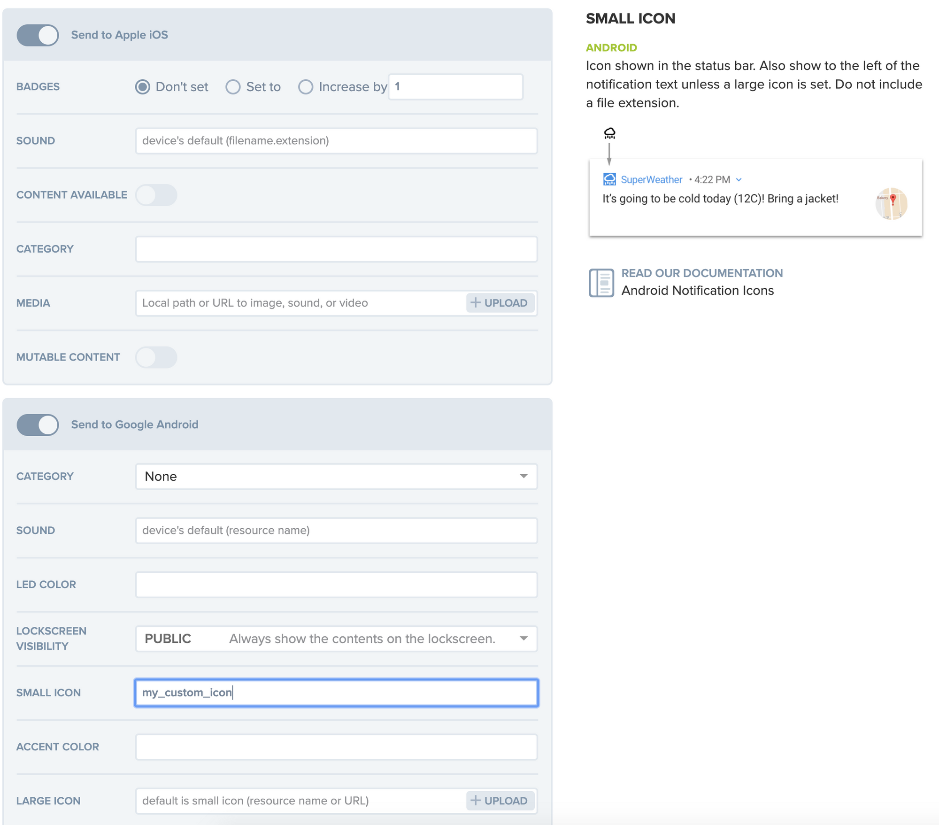Enable the Content Available toggle
Viewport: 939px width, 825px height.
pyautogui.click(x=156, y=195)
